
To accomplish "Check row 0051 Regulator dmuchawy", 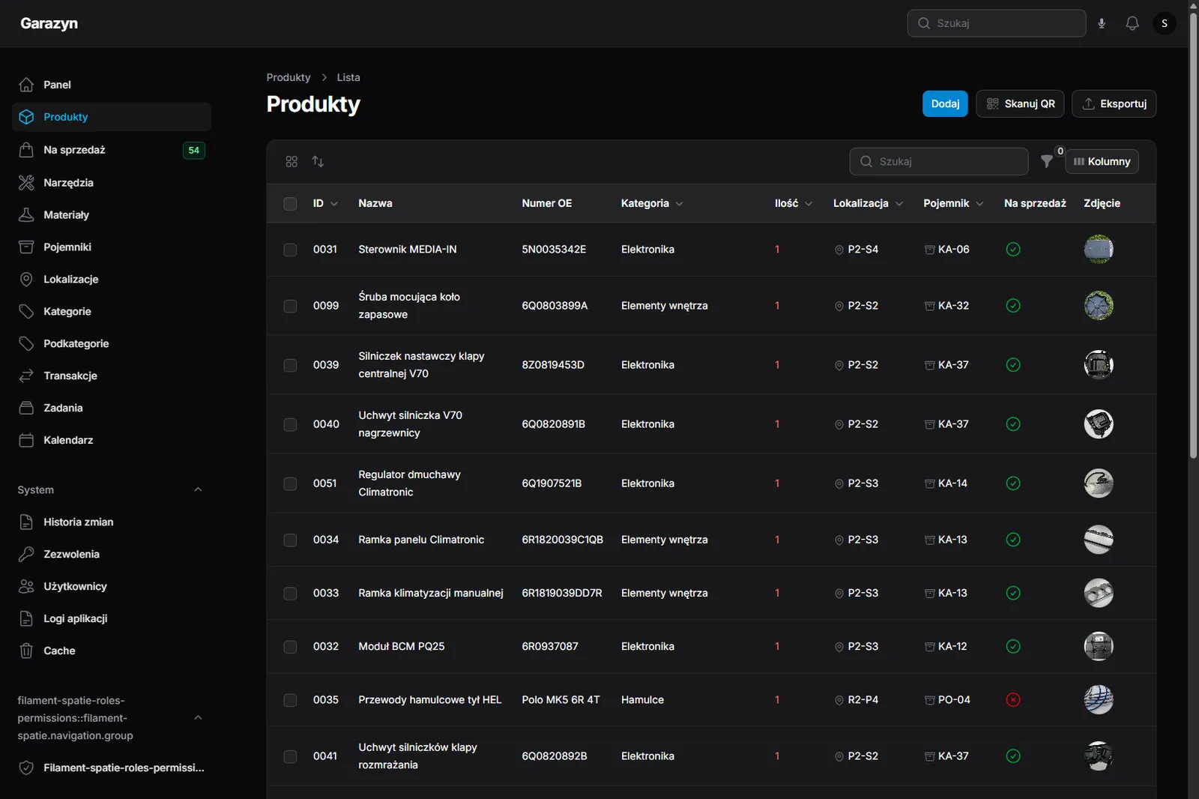I will pos(290,483).
